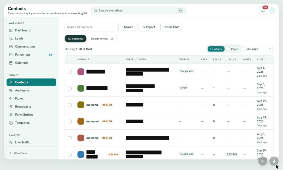Click the ADDED column header
Viewport: 283px width, 170px height.
pyautogui.click(x=261, y=59)
